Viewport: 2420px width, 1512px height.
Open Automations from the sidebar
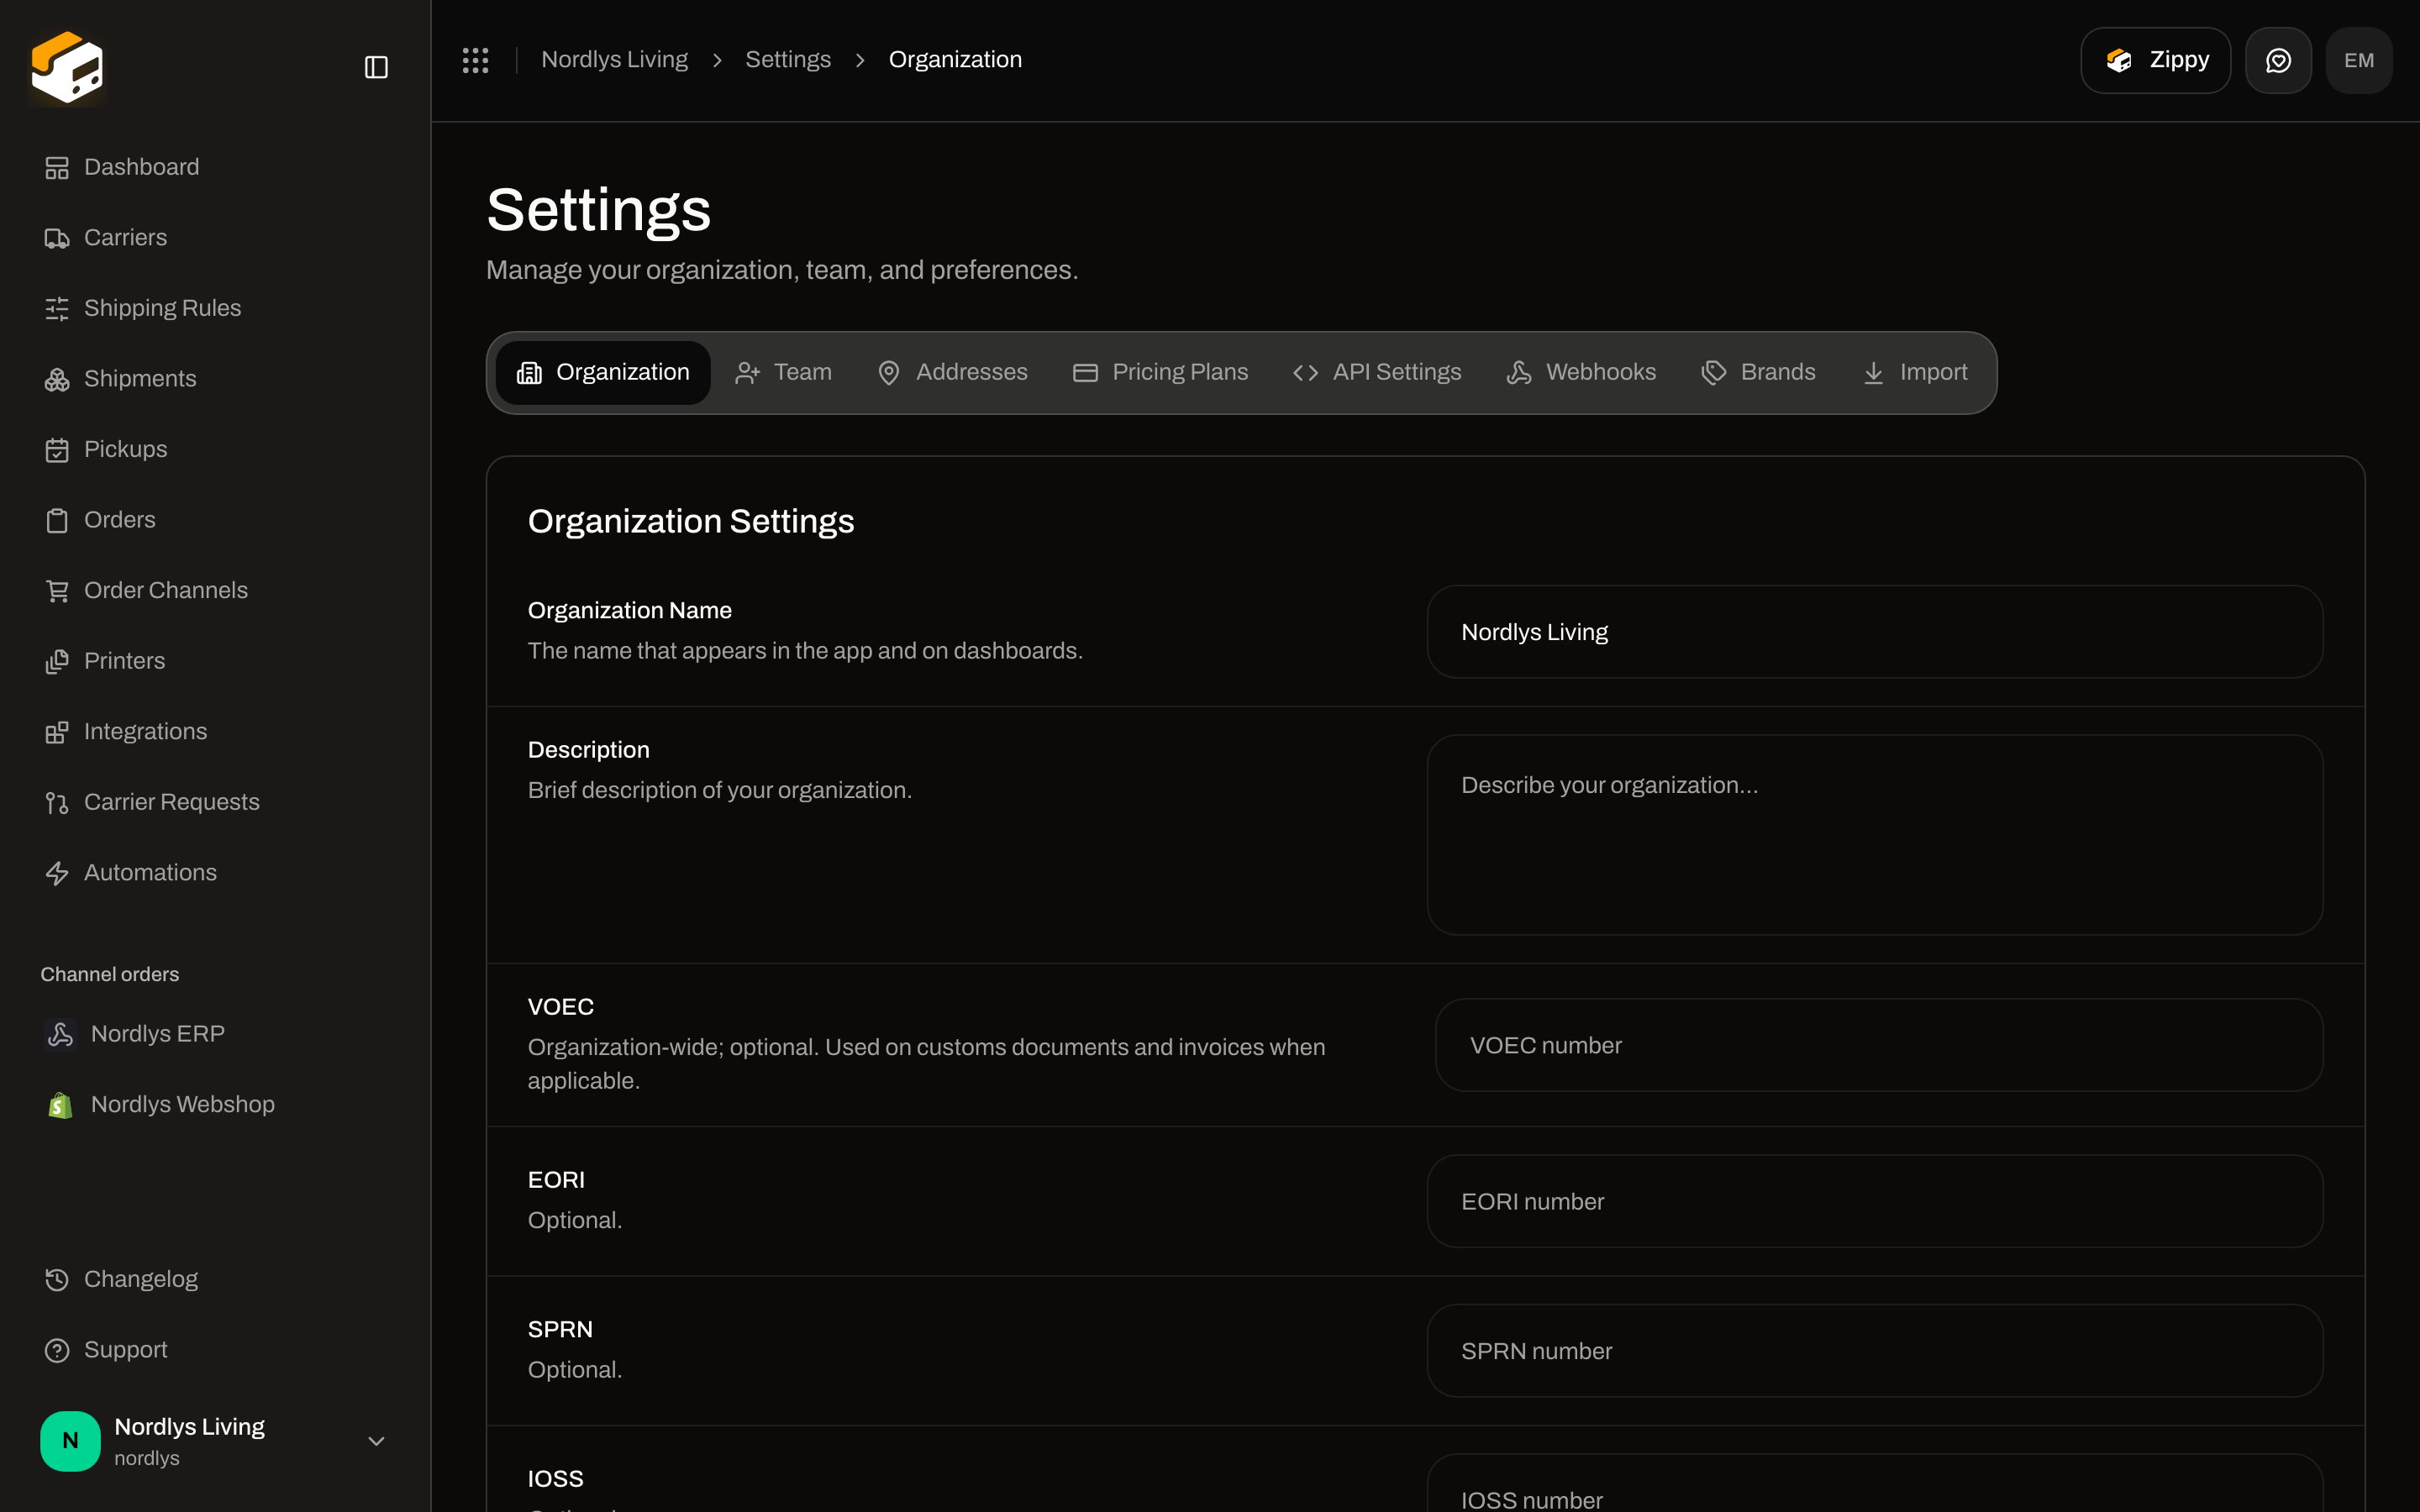[x=215, y=873]
